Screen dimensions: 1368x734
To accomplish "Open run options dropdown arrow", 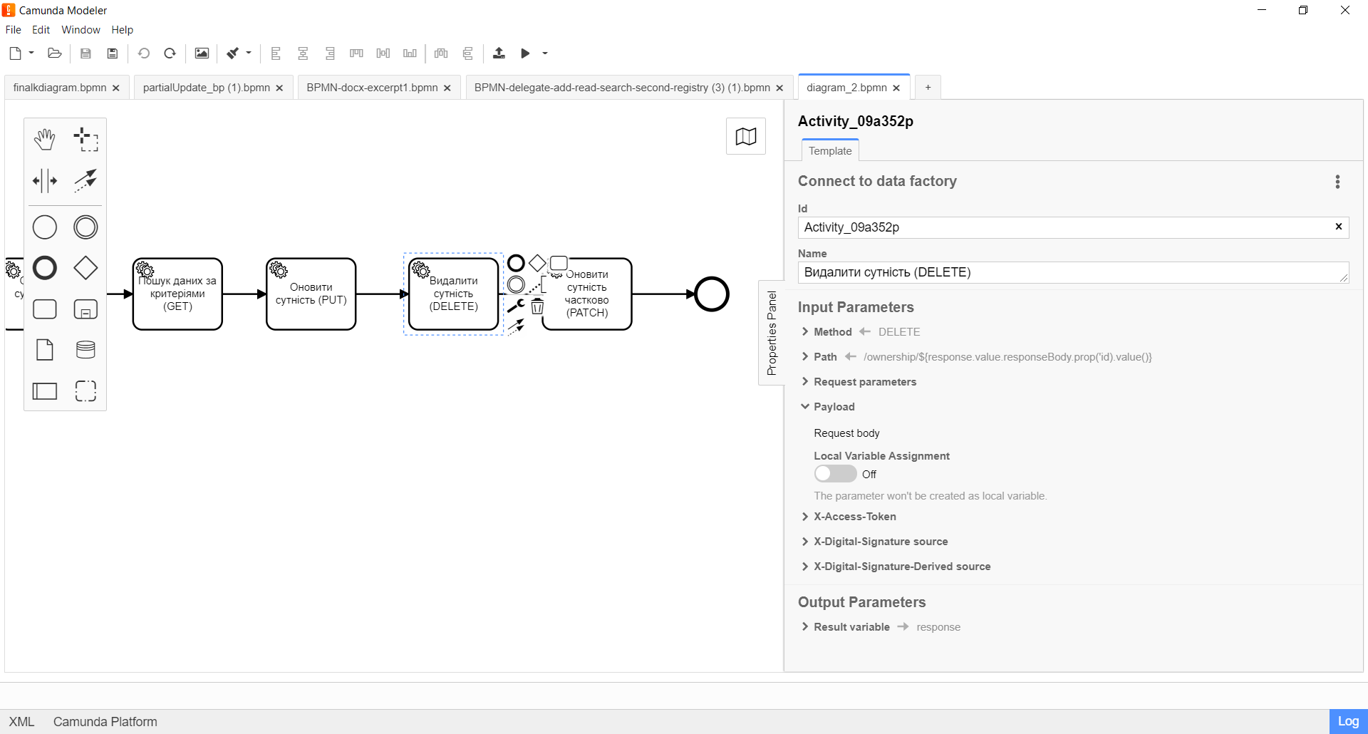I will 545,53.
